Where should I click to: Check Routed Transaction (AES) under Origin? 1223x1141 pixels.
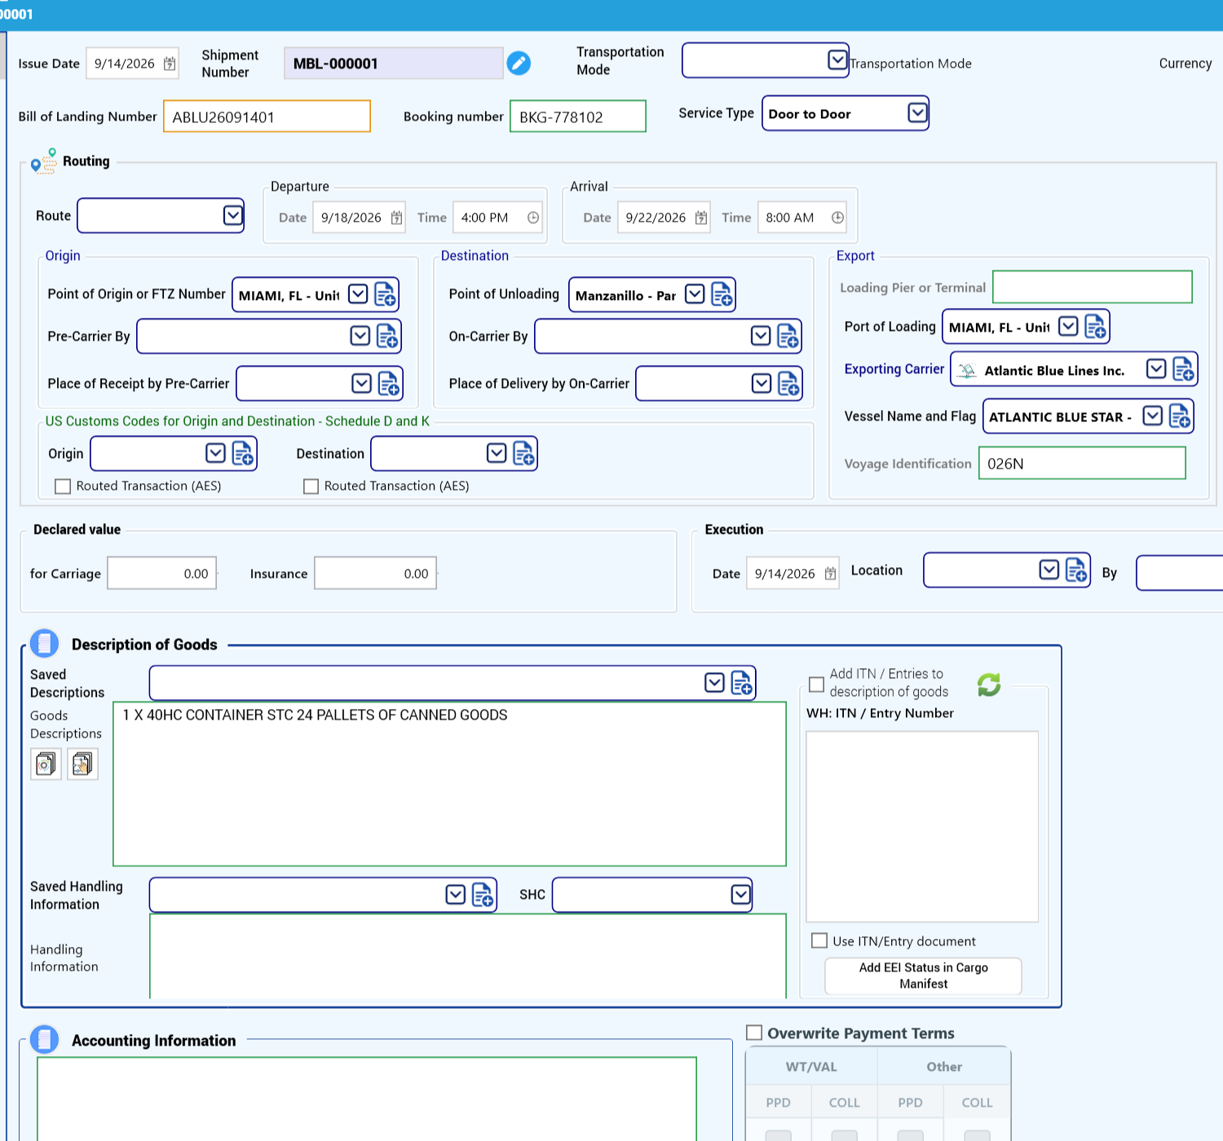63,487
